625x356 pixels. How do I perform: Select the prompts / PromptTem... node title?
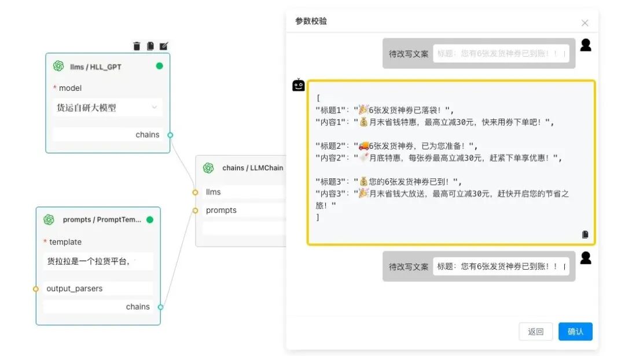click(102, 219)
